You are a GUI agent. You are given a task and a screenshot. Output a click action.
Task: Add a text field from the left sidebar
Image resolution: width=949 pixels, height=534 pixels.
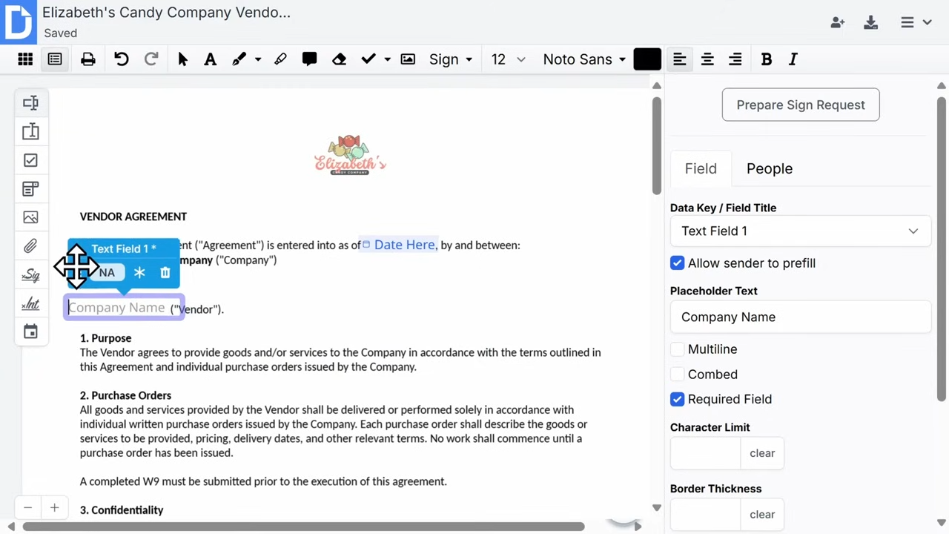(30, 103)
